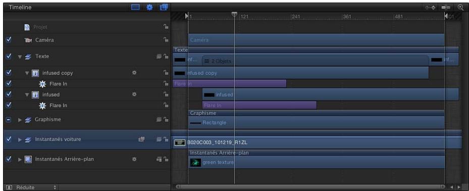Click ruler label 241

click(x=296, y=17)
